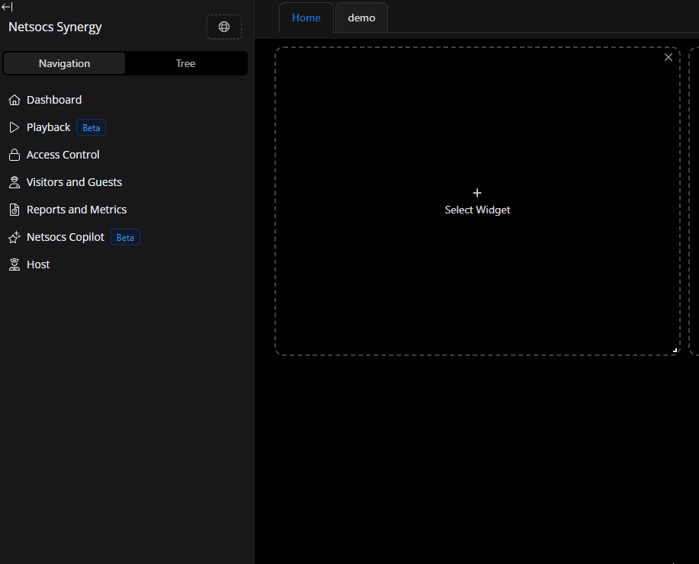The height and width of the screenshot is (564, 699).
Task: Click the widget resize handle in the corner
Action: pyautogui.click(x=675, y=350)
